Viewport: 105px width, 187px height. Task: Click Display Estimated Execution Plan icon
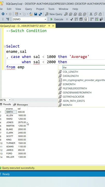click(76, 19)
